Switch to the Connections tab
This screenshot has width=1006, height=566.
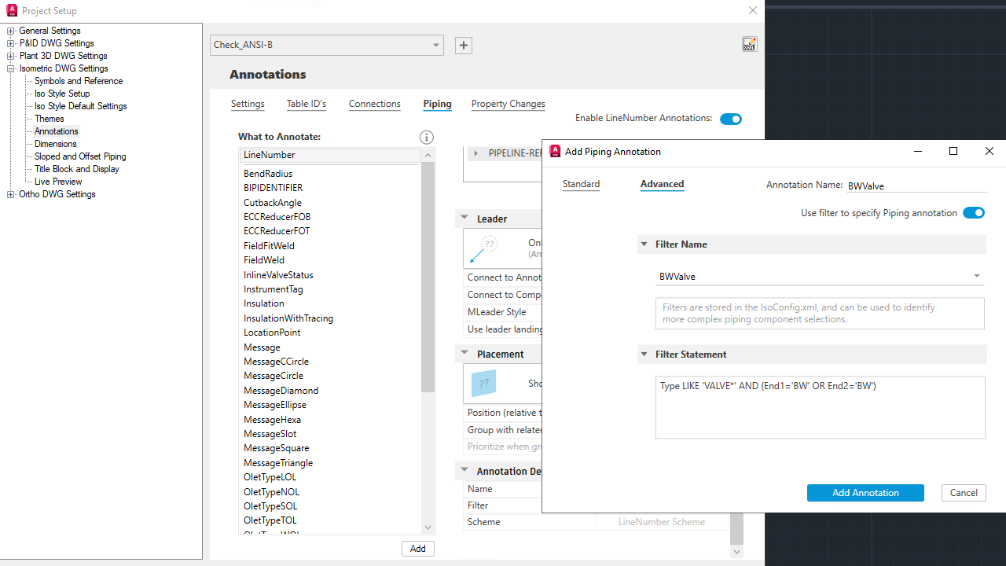pos(375,104)
